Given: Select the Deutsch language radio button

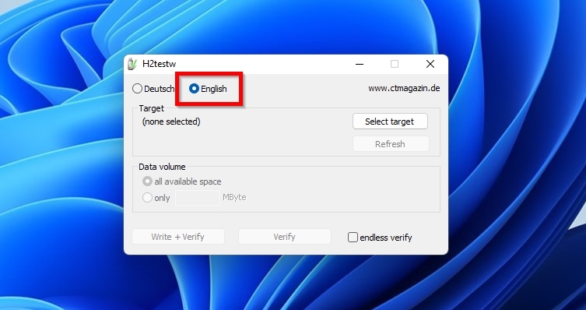Looking at the screenshot, I should tap(137, 89).
